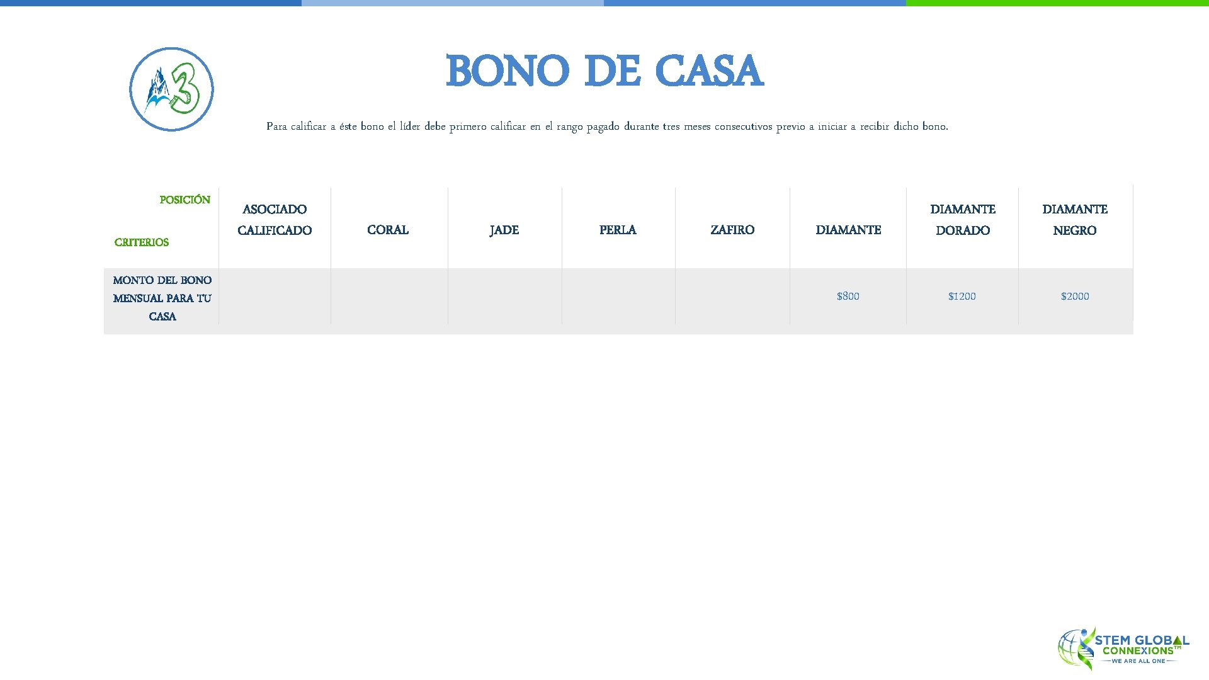Viewport: 1209px width, 680px height.
Task: Select the DIAMANTE NEGRO column header
Action: click(x=1074, y=220)
